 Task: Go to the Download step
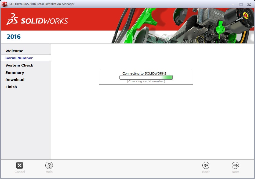(x=15, y=80)
